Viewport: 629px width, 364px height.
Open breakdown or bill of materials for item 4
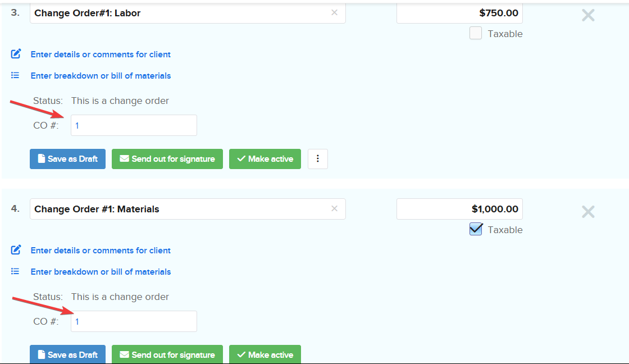(101, 272)
